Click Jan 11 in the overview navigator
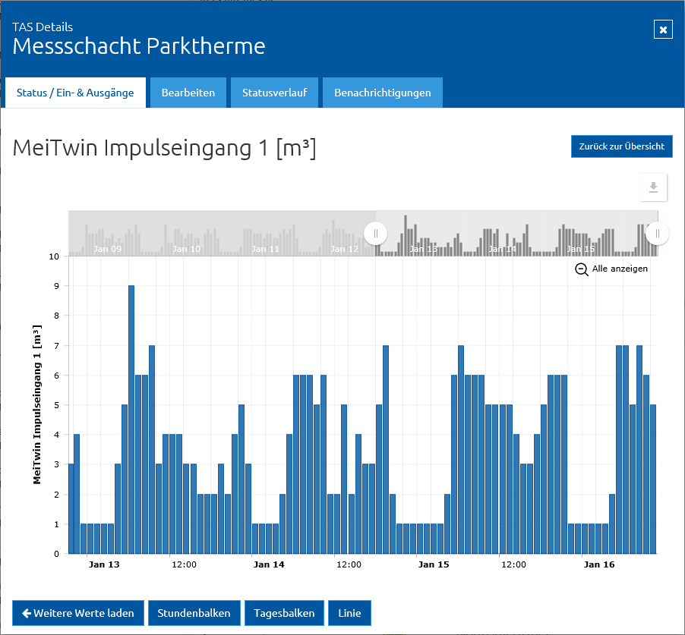Viewport: 685px width, 635px height. (265, 249)
